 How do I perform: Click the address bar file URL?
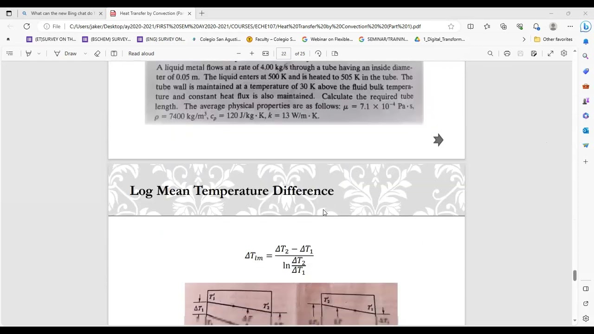pyautogui.click(x=245, y=26)
